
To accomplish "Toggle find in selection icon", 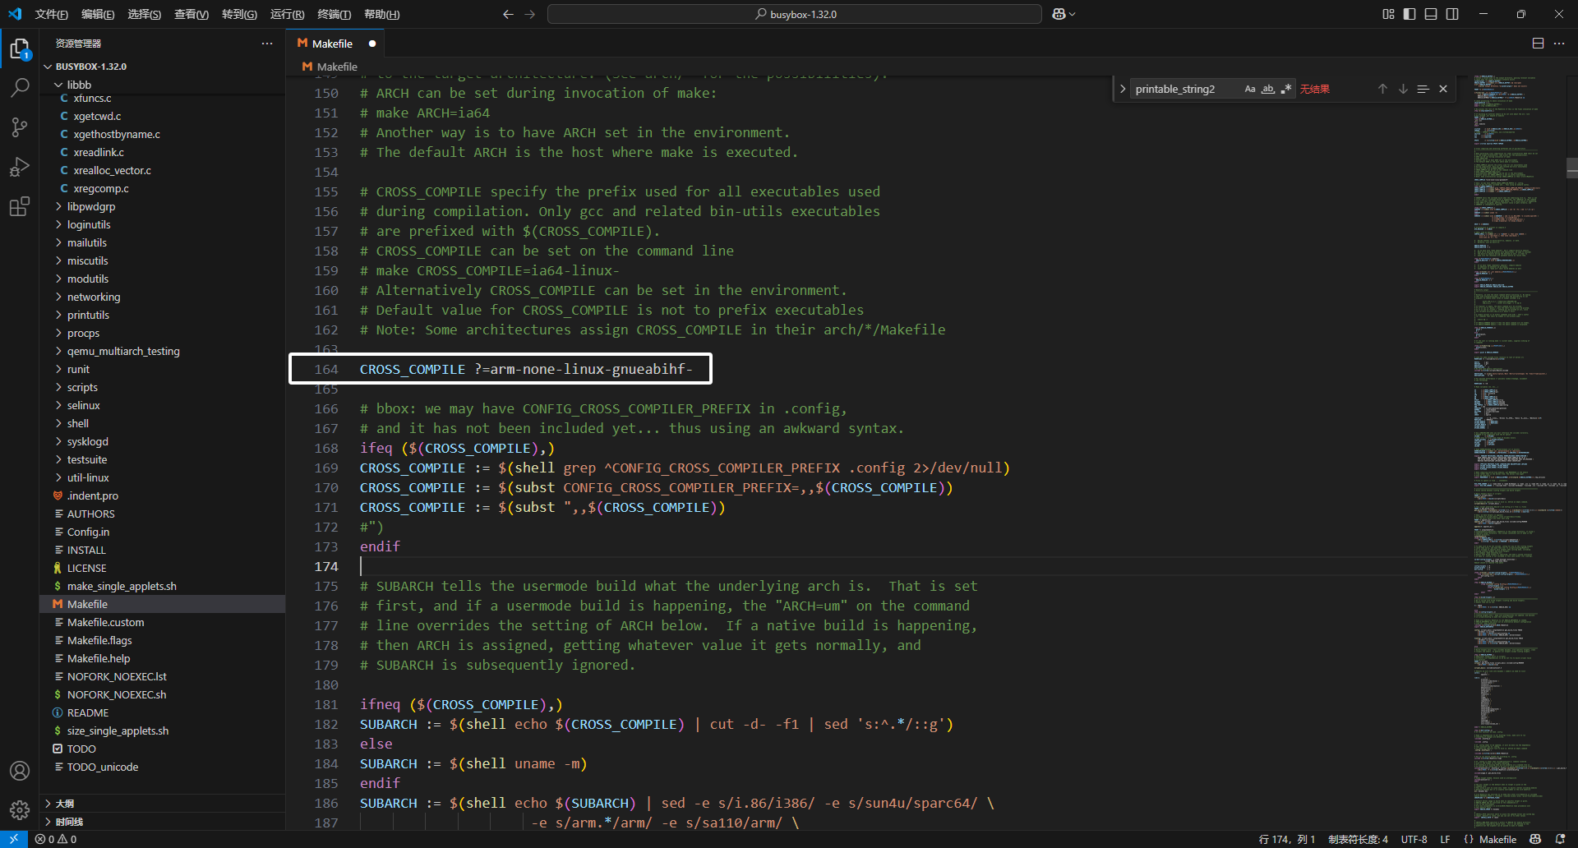I will (1423, 89).
